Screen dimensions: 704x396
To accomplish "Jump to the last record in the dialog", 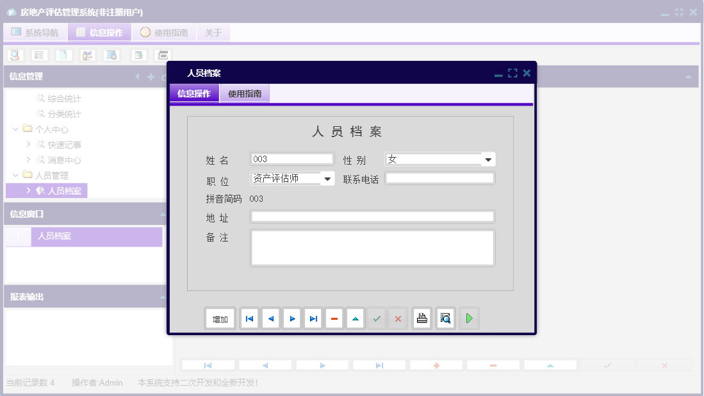I will (313, 318).
